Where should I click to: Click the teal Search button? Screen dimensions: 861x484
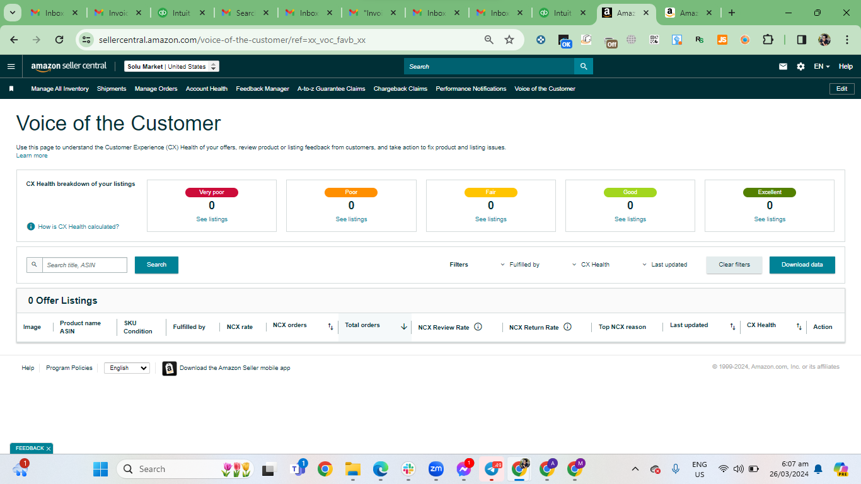click(x=156, y=265)
